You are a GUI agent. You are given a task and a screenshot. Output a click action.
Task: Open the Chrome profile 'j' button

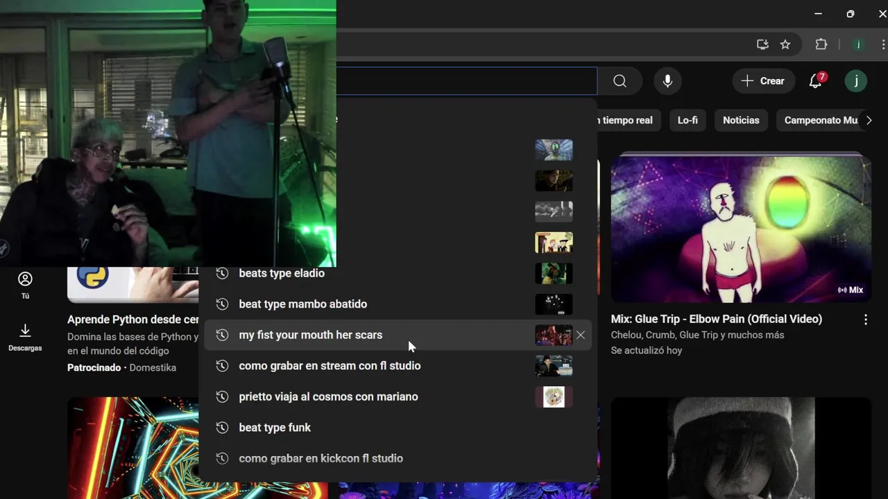(x=858, y=44)
